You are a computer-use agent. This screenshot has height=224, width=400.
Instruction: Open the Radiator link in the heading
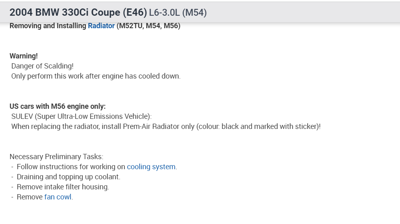point(101,26)
